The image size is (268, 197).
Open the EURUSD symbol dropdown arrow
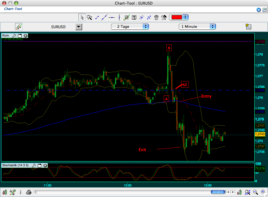click(x=79, y=27)
